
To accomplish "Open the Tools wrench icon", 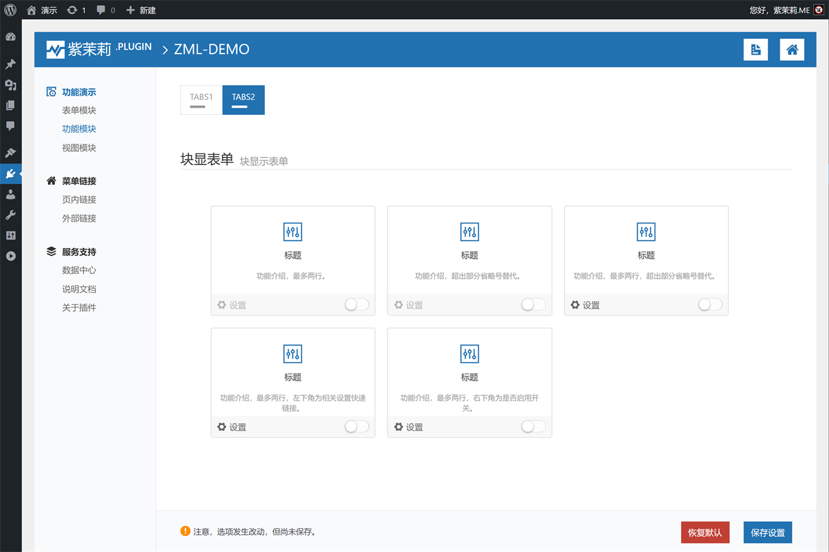I will [x=10, y=215].
